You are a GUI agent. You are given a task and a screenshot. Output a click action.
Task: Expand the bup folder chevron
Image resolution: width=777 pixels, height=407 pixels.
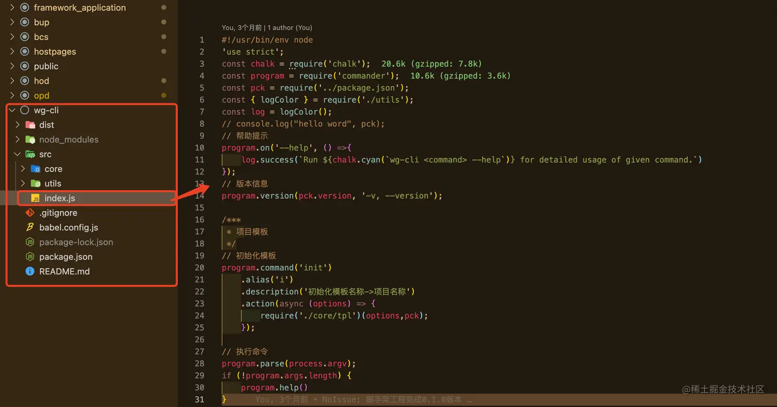coord(12,22)
